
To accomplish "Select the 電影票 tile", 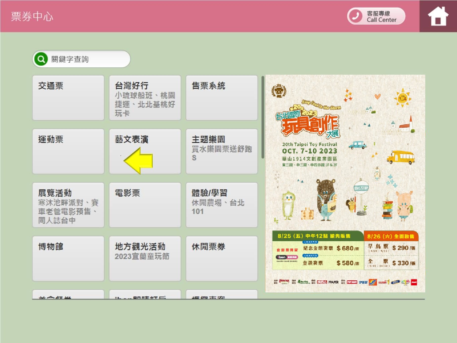I will (145, 205).
